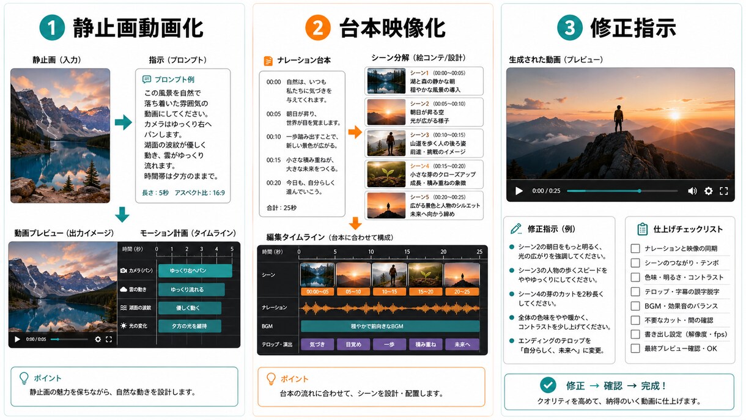
Task: Play the small video preview in panel 1
Action: [17, 339]
